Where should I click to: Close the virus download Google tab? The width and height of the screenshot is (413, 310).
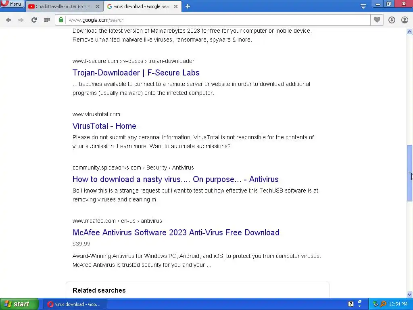pyautogui.click(x=176, y=6)
